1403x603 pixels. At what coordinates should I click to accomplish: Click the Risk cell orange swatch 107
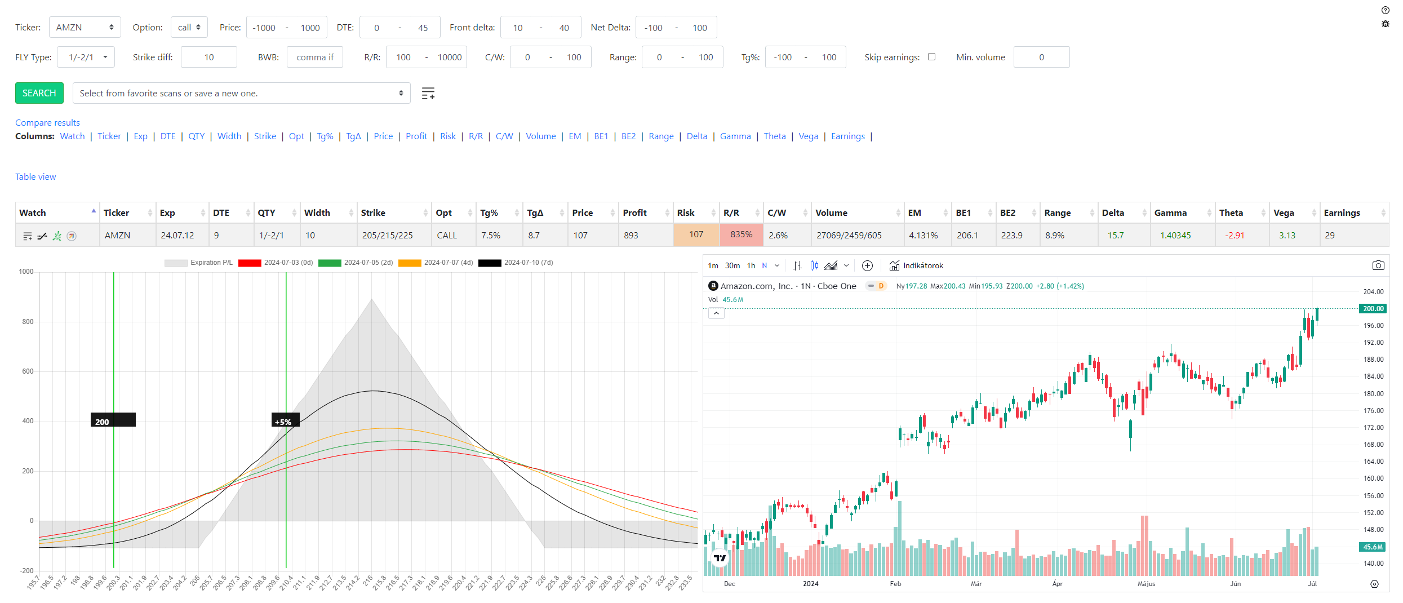[x=696, y=234]
